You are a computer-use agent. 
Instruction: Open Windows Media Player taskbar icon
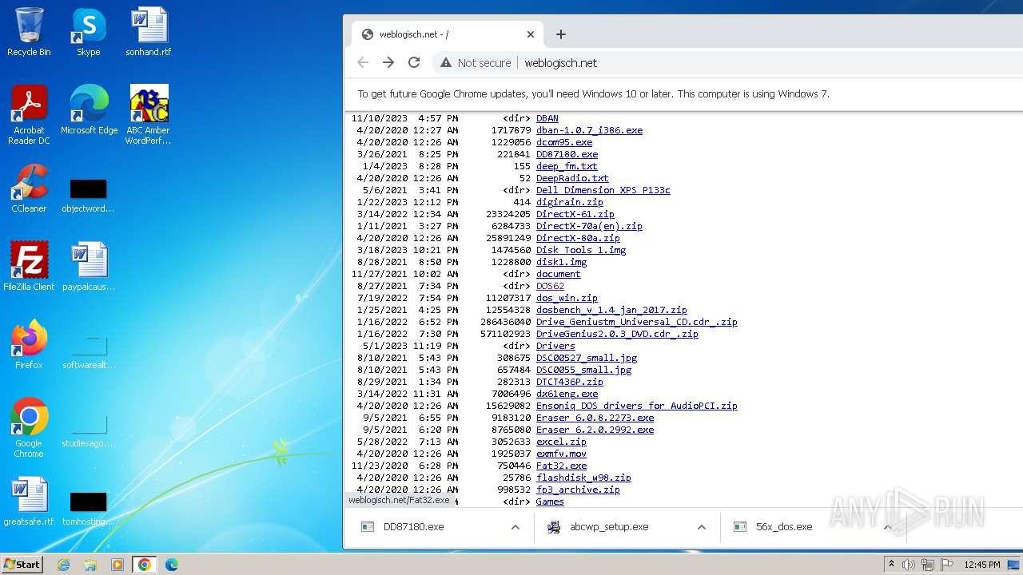pyautogui.click(x=117, y=565)
